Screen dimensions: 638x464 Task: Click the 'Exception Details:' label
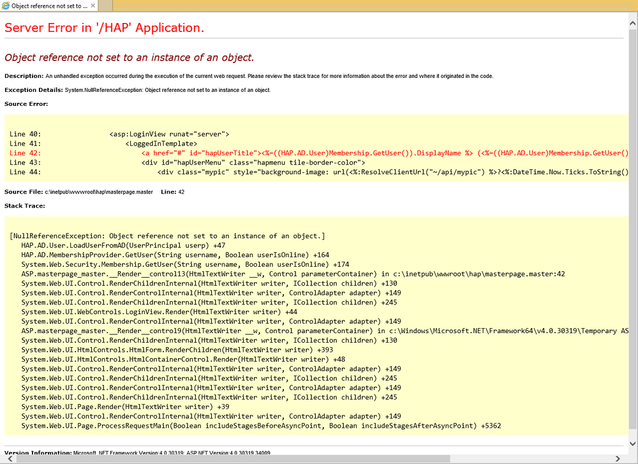[34, 90]
